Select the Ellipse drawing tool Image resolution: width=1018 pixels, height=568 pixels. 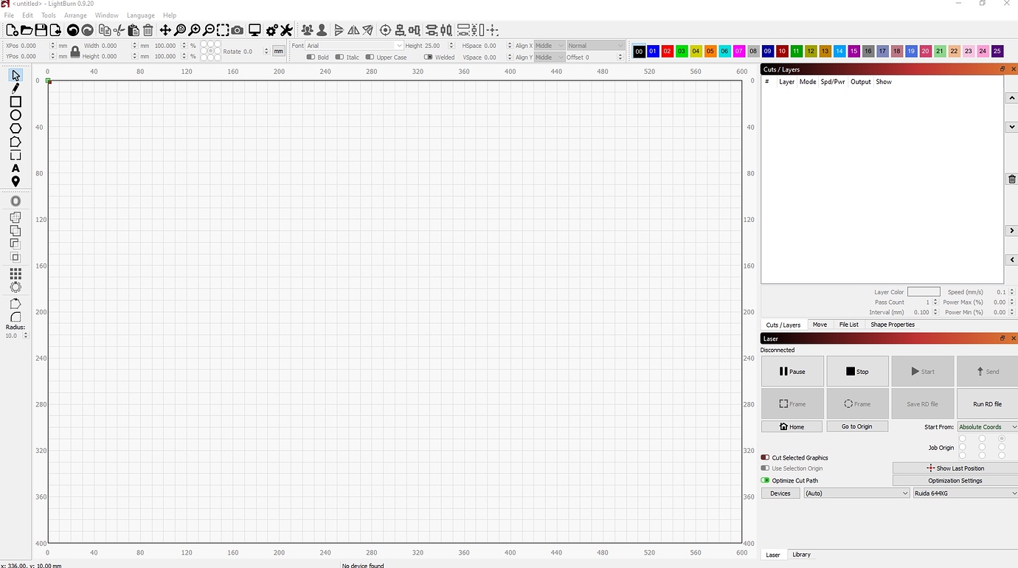tap(15, 115)
